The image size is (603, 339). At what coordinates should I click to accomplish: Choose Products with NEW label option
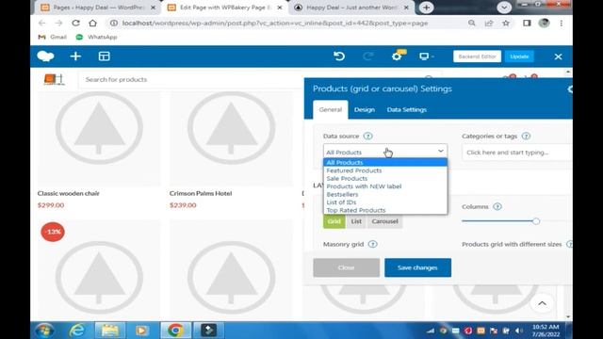tap(385, 186)
